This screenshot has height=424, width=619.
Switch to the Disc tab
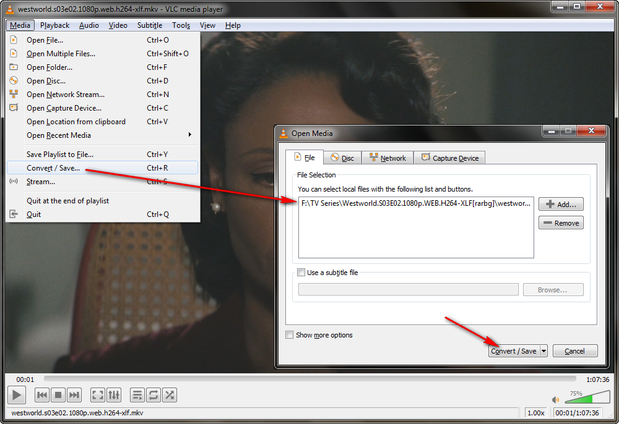click(342, 158)
